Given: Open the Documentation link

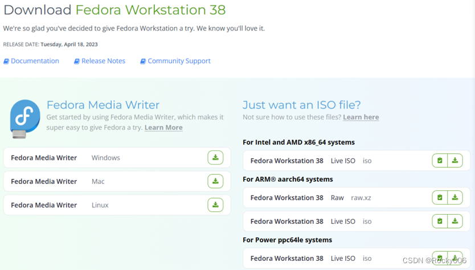Looking at the screenshot, I should (x=35, y=61).
